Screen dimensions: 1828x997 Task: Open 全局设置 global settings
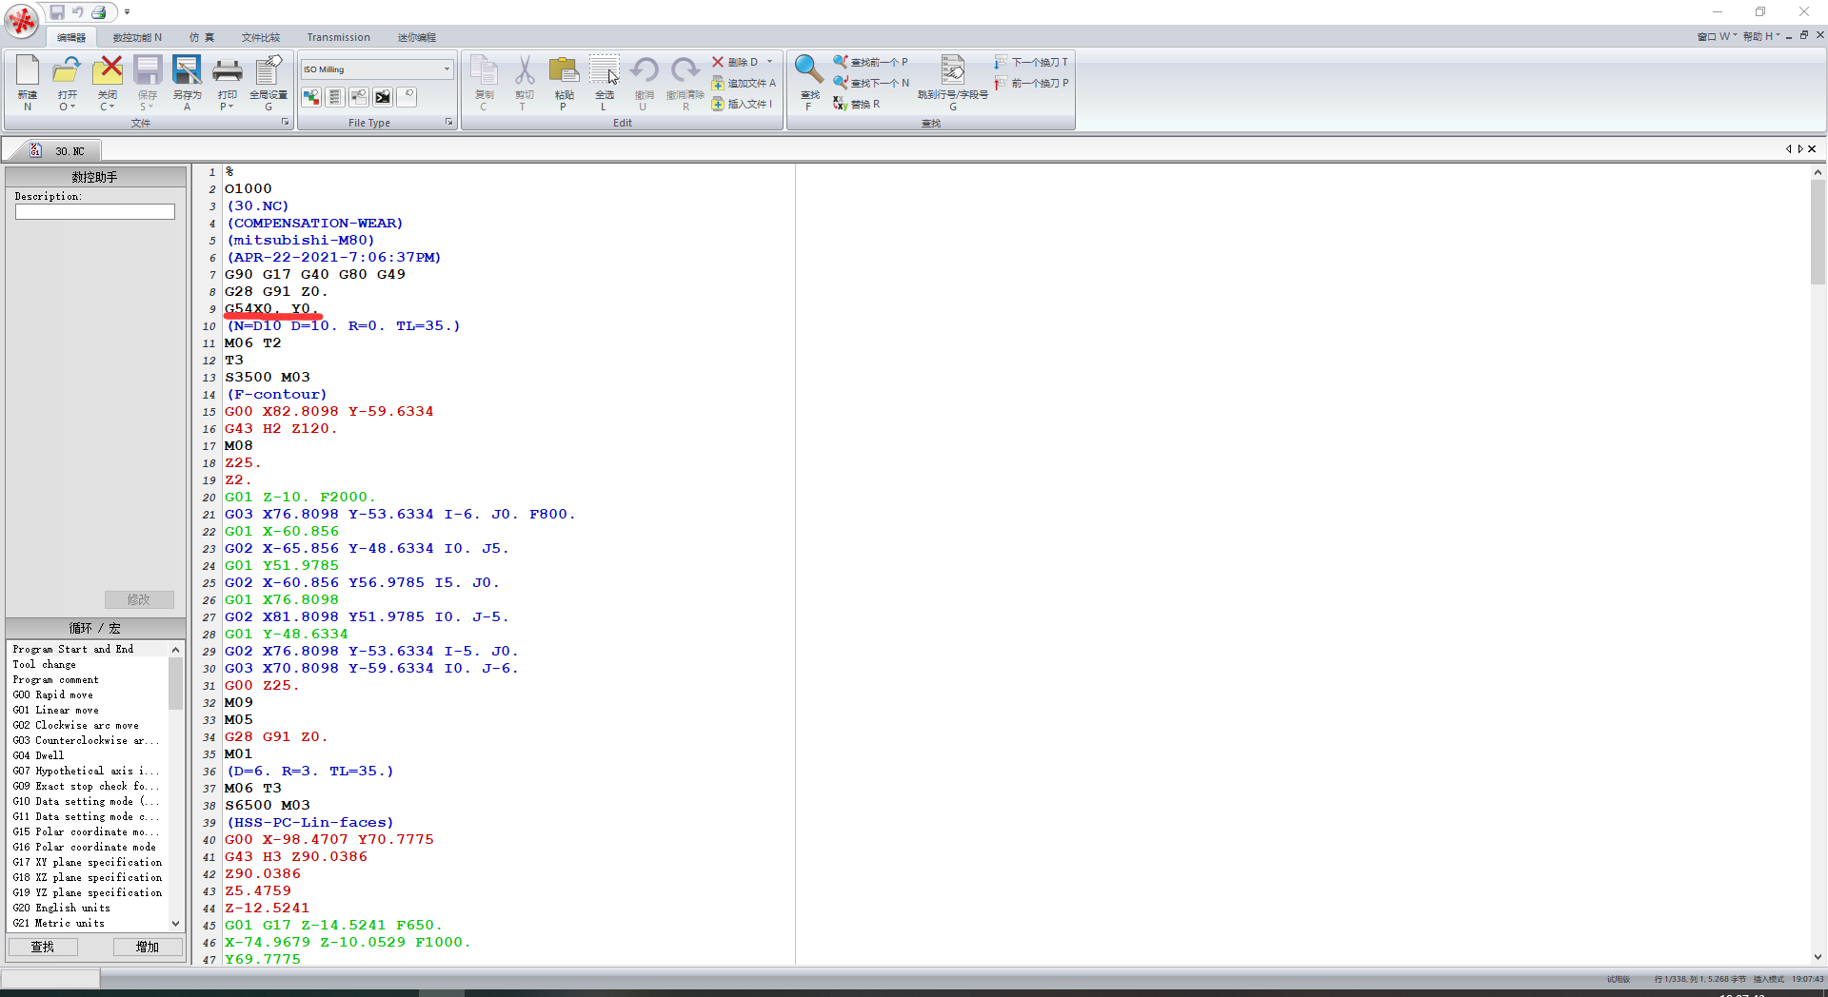pyautogui.click(x=268, y=83)
